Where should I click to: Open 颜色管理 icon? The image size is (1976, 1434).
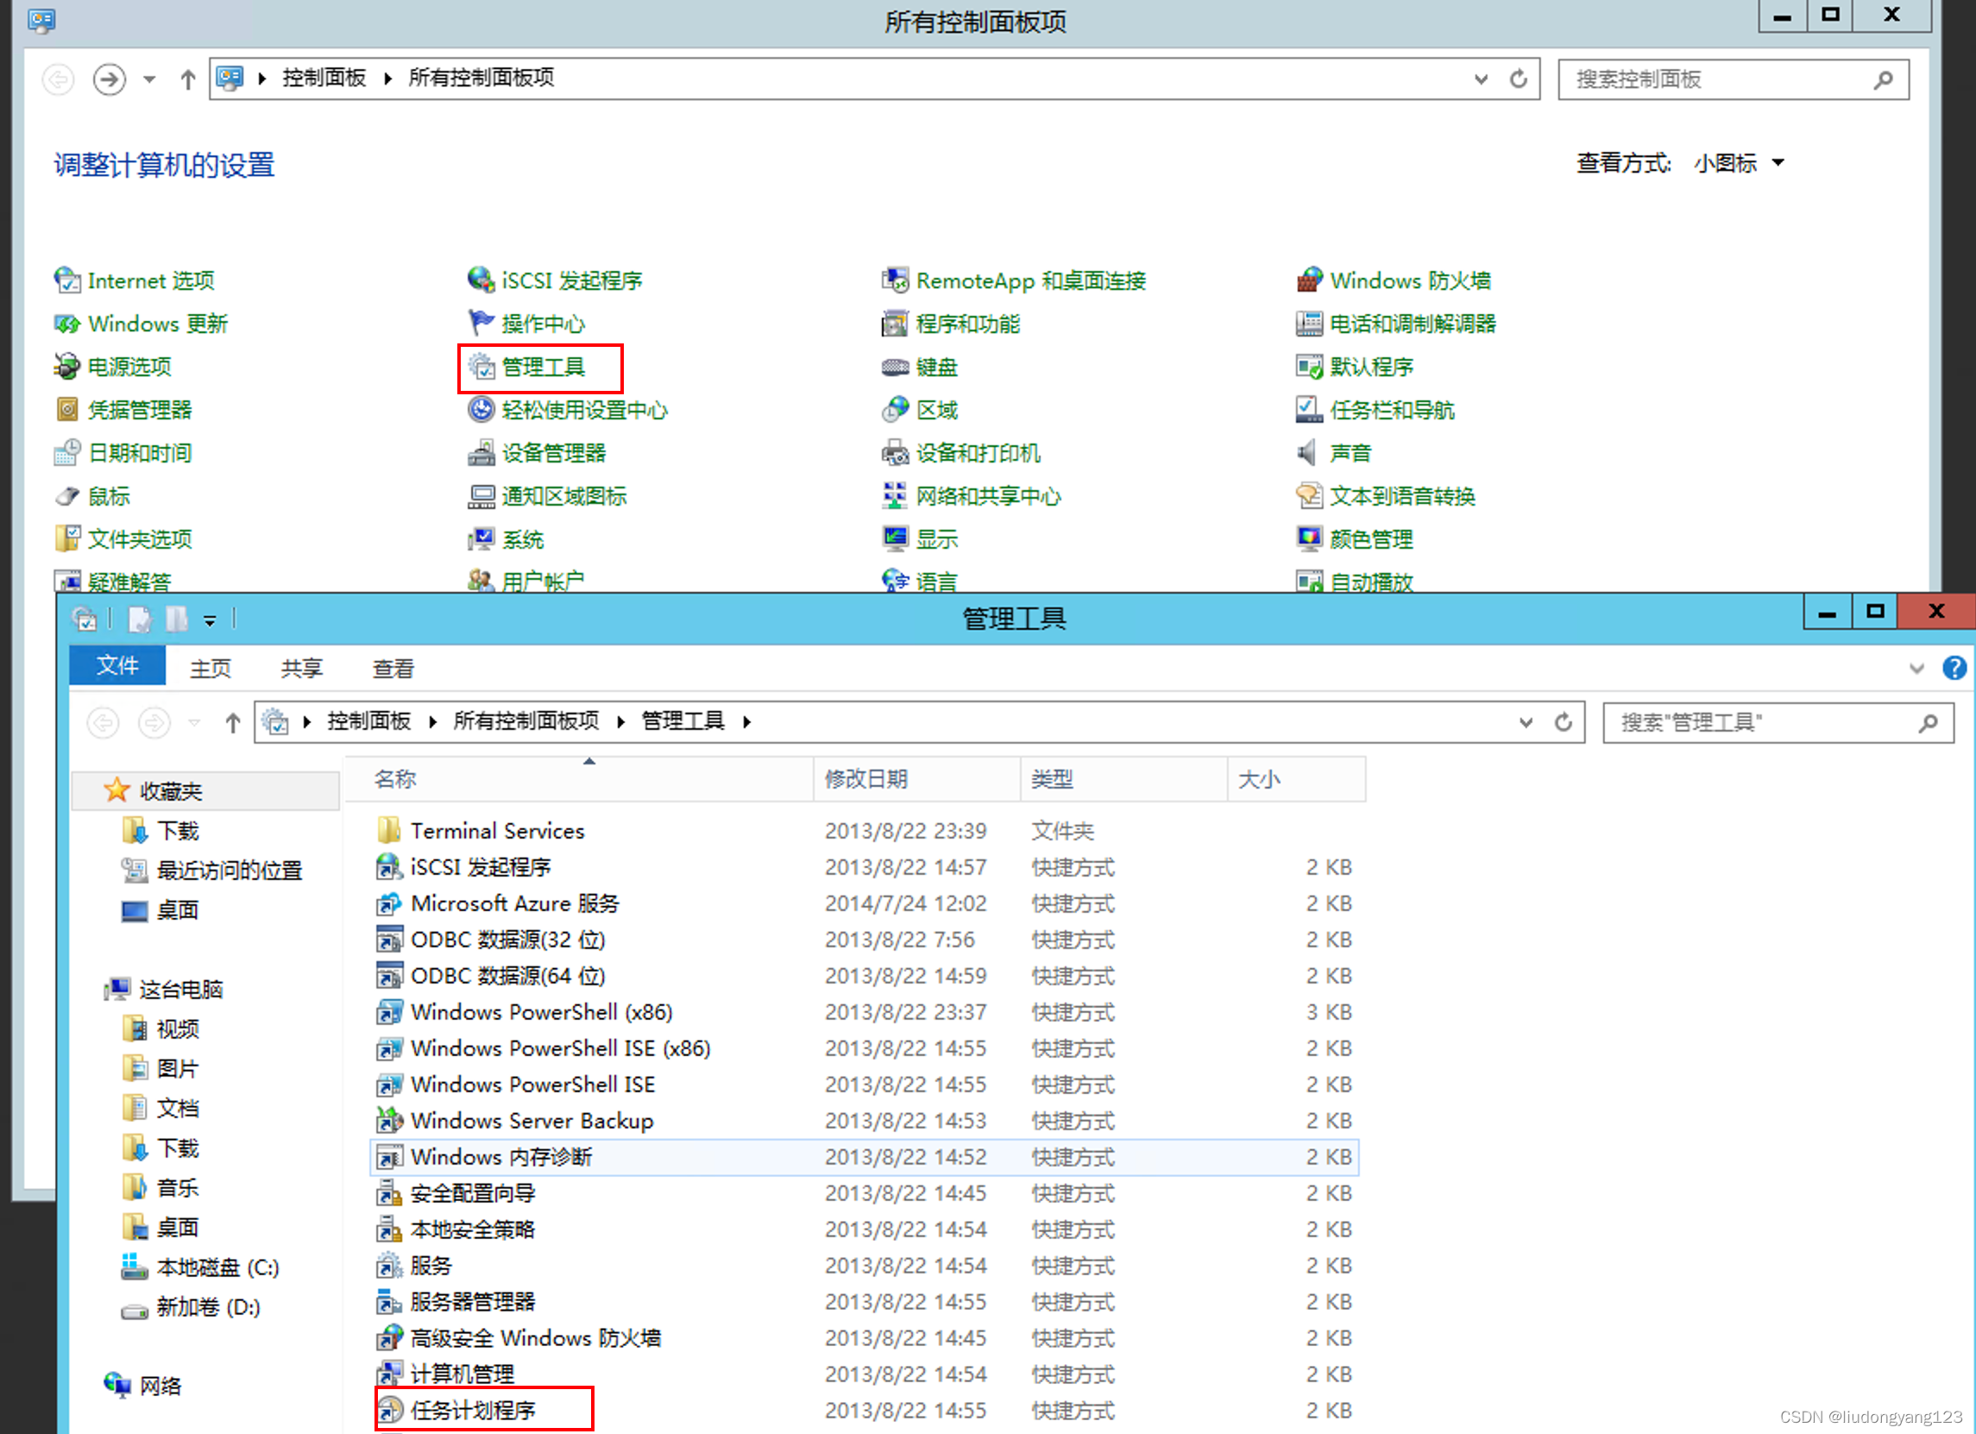[1309, 539]
